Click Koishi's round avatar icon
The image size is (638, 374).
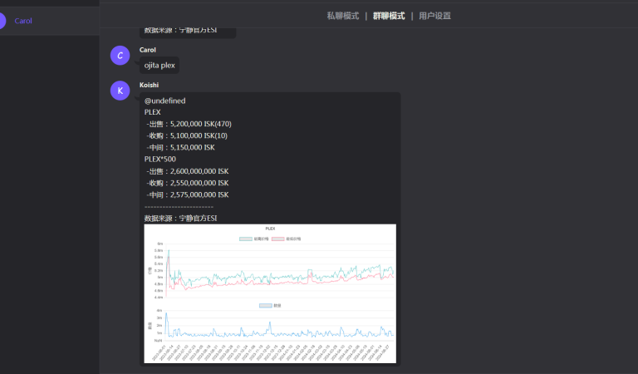click(120, 91)
